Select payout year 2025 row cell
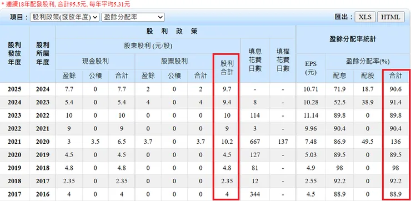411x201 pixels. tap(14, 89)
